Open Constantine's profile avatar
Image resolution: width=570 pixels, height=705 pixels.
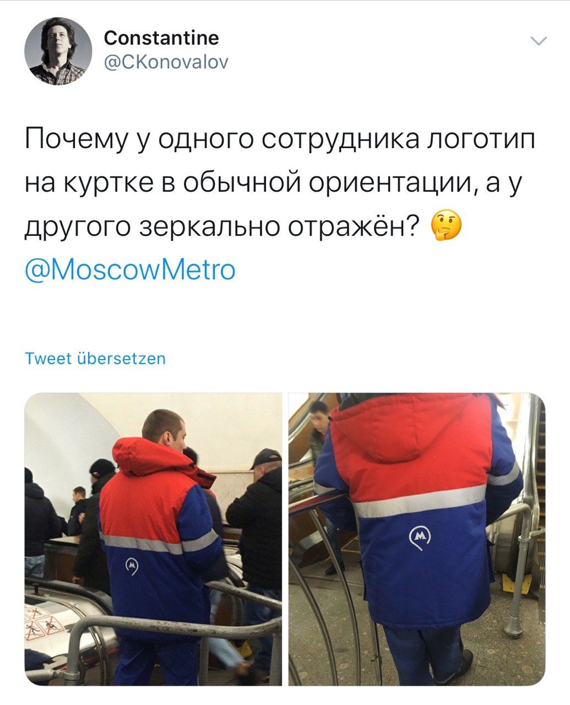point(58,51)
